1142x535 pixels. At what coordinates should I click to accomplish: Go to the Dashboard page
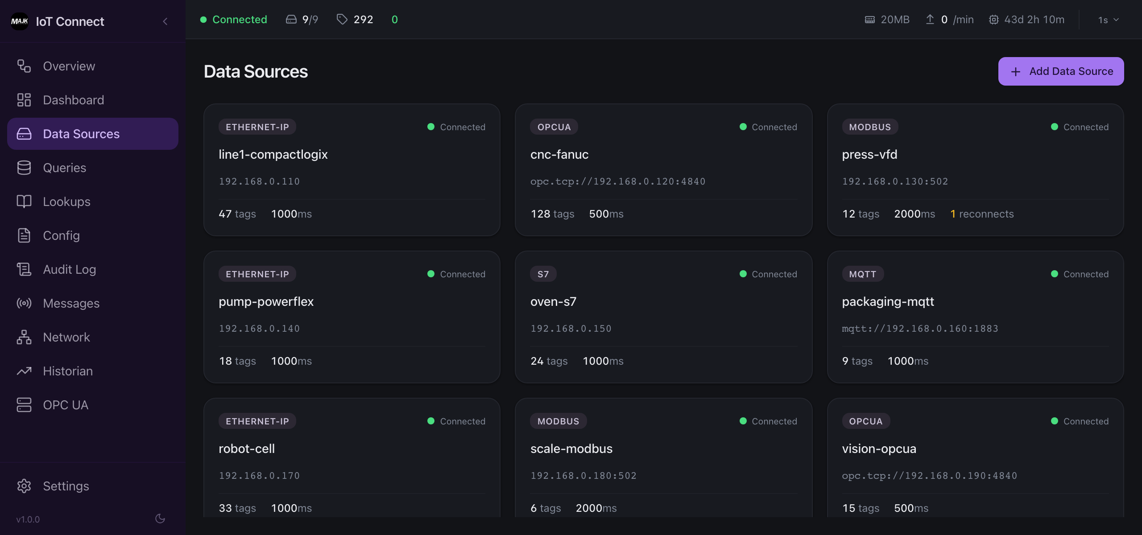click(x=93, y=100)
